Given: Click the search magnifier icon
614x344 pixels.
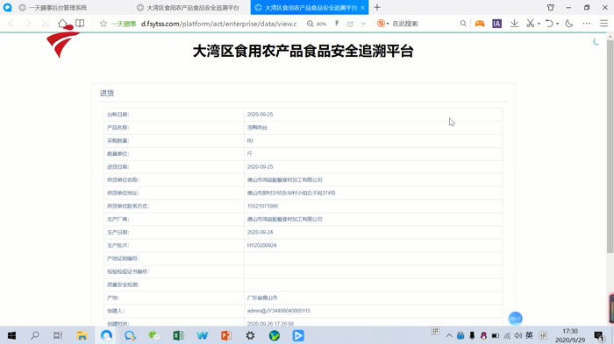Looking at the screenshot, I should pyautogui.click(x=463, y=24).
